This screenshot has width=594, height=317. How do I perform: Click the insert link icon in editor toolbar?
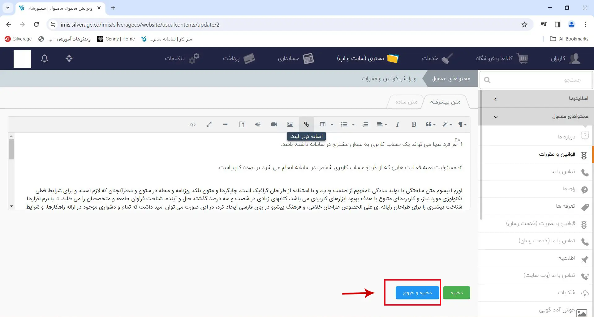point(306,124)
